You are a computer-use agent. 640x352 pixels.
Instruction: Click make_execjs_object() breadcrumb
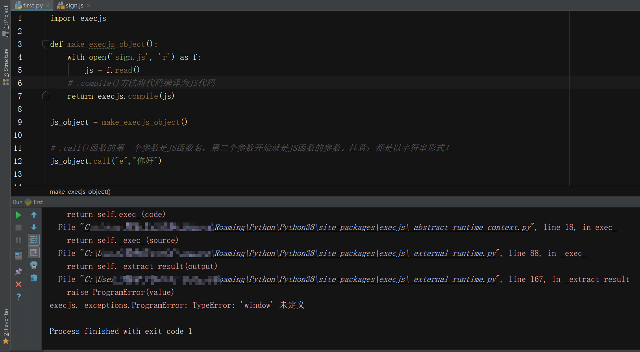click(80, 192)
